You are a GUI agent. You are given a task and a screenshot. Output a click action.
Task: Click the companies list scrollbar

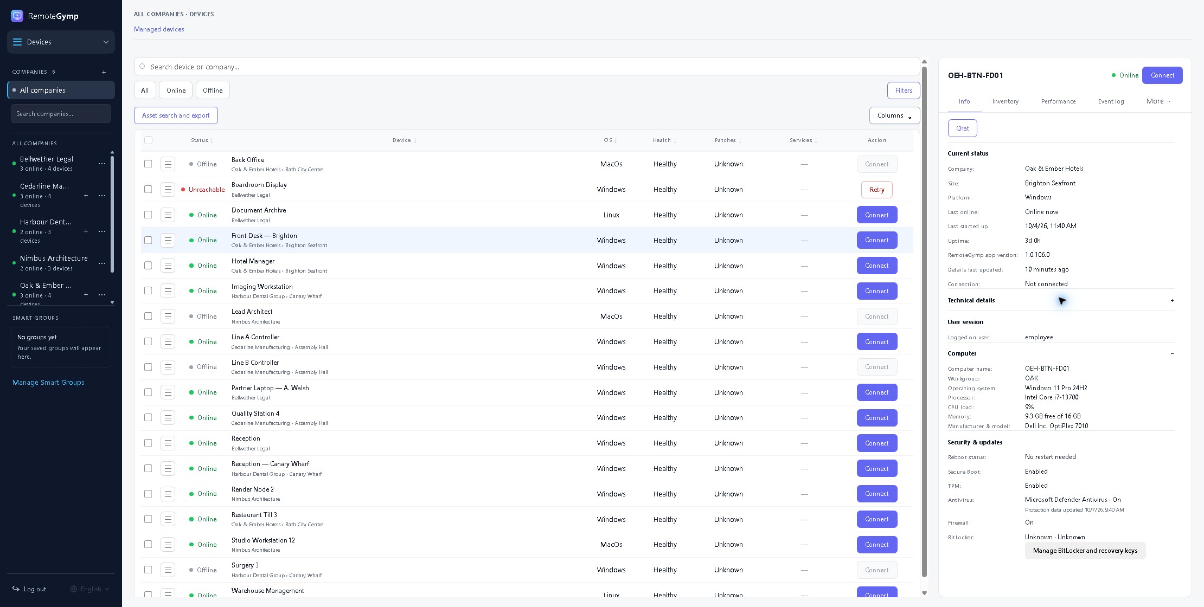pyautogui.click(x=112, y=214)
